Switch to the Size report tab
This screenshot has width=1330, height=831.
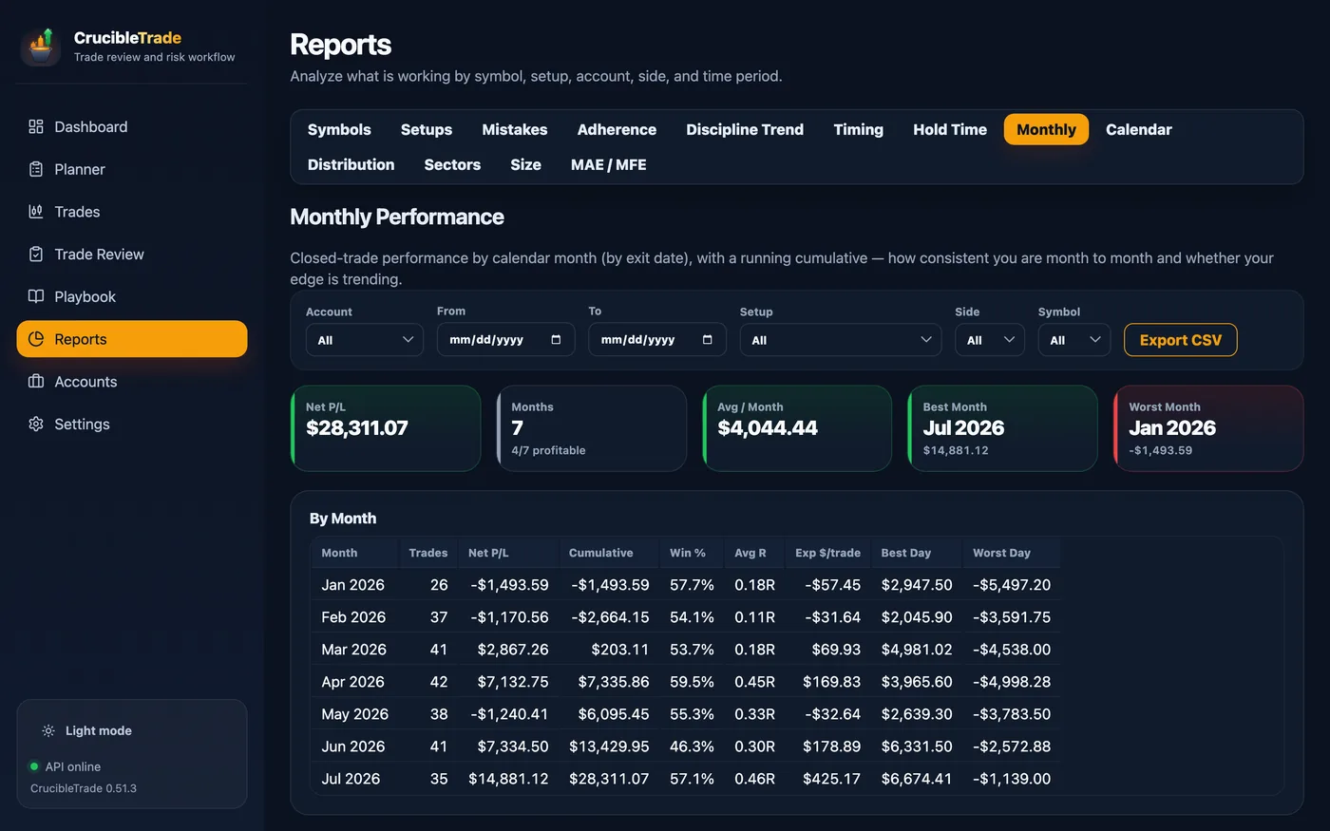point(525,164)
